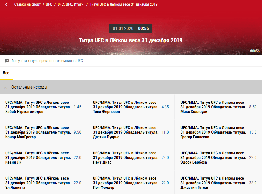Bet on Нейт Диас at 22.0

pos(165,158)
